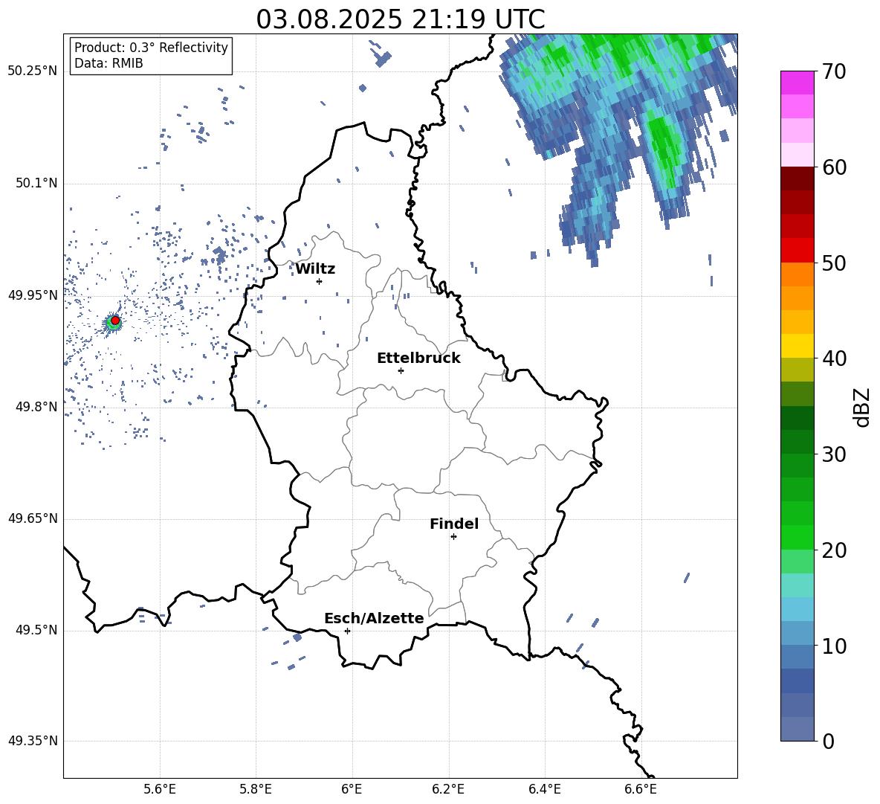Screen dimensions: 880x804
Task: Pick the bright green swatch above 20
Action: click(797, 537)
